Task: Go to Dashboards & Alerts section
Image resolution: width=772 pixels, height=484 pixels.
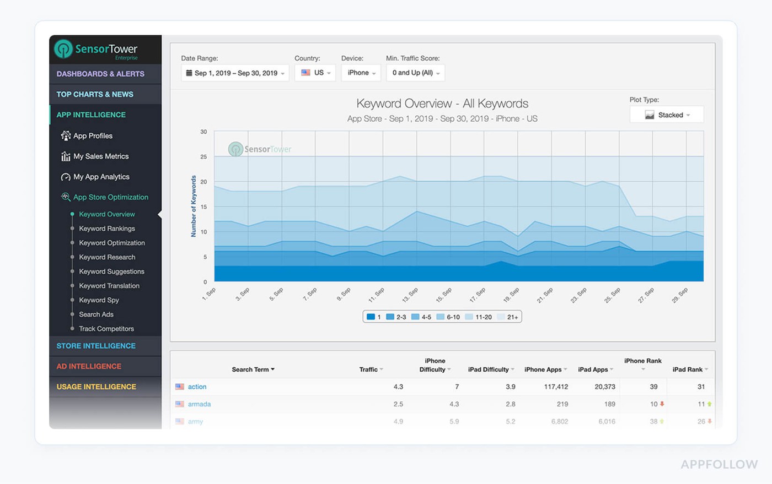Action: pos(100,74)
